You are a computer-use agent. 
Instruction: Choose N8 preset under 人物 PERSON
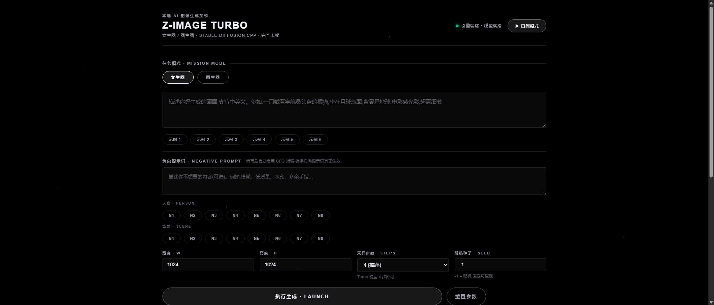coord(321,215)
